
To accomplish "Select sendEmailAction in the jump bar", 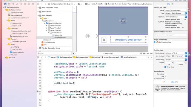I will pyautogui.click(x=129, y=57).
